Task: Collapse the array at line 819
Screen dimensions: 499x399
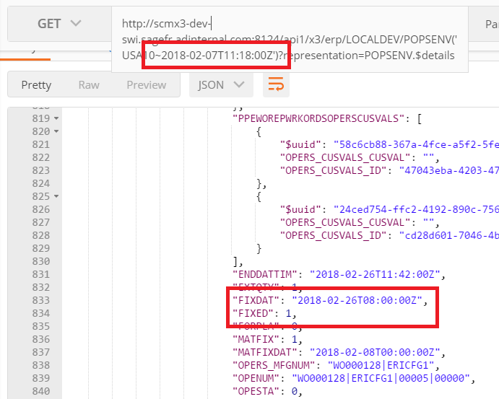Action: pyautogui.click(x=56, y=118)
